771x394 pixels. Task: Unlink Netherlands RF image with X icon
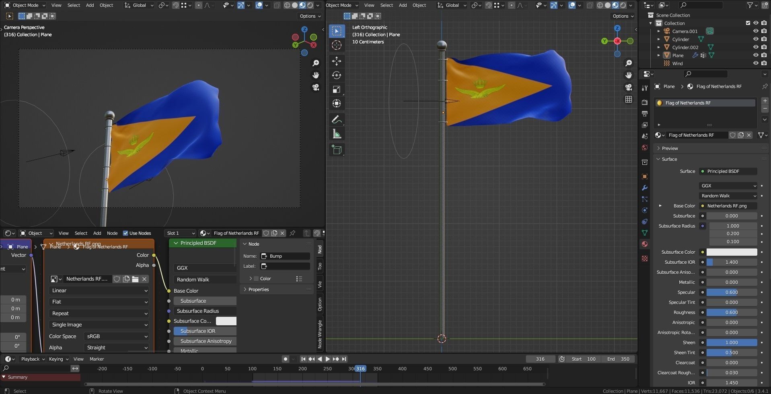point(144,279)
